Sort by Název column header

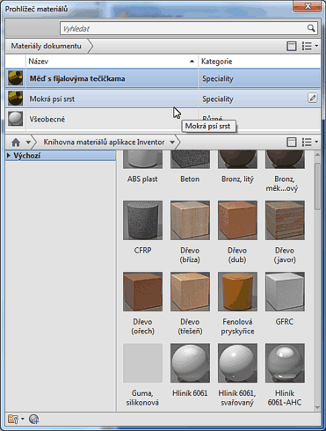coord(112,62)
